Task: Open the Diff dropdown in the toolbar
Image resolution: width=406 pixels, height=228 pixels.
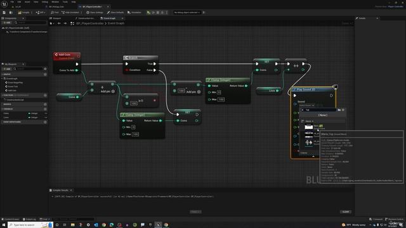Action: 41,13
